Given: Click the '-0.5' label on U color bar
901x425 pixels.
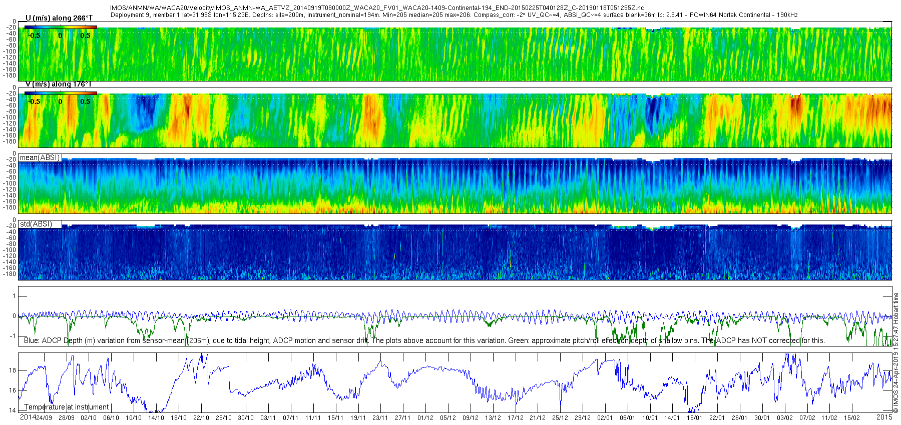Looking at the screenshot, I should [x=35, y=35].
